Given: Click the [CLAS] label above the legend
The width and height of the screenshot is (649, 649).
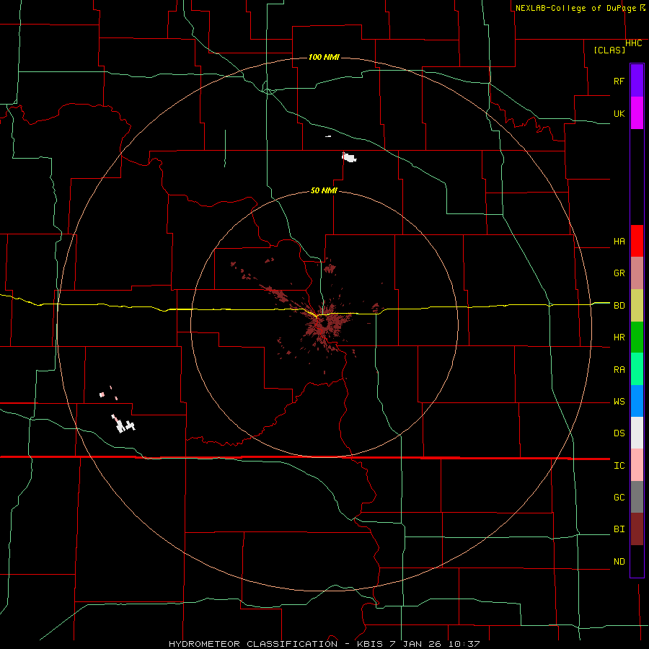Looking at the screenshot, I should (609, 50).
